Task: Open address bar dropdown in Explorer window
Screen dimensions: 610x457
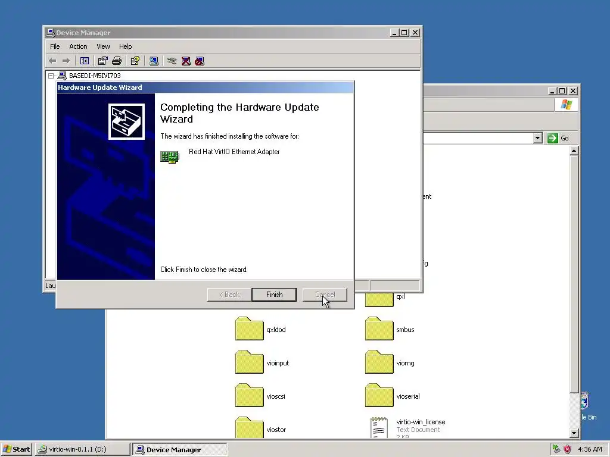Action: (538, 138)
